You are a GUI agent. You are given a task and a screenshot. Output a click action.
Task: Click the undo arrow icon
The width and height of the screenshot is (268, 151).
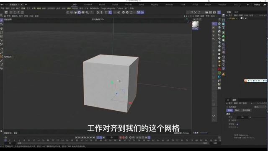pyautogui.click(x=2, y=5)
